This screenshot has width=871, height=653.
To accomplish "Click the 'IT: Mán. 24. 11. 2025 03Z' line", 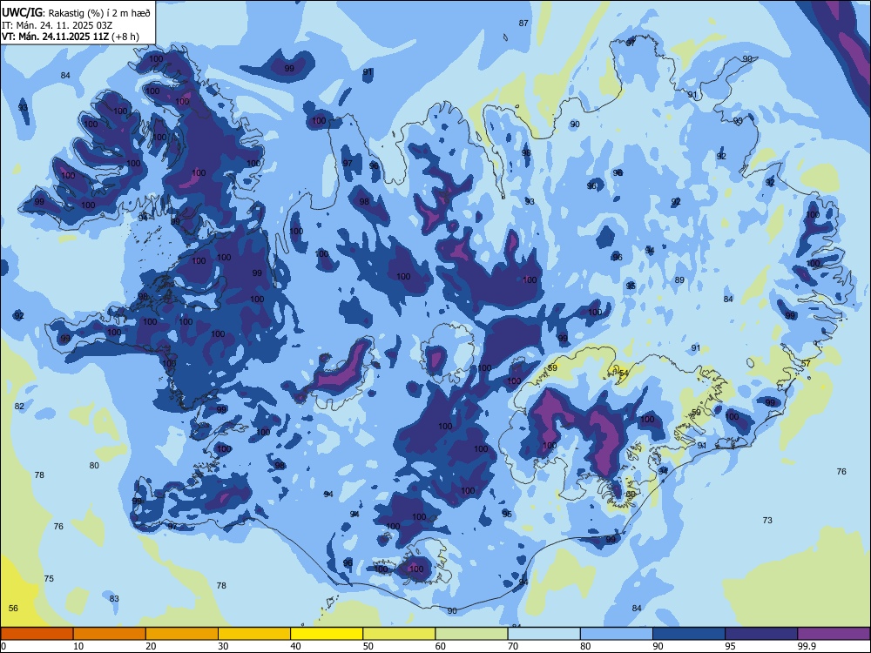I will point(57,25).
